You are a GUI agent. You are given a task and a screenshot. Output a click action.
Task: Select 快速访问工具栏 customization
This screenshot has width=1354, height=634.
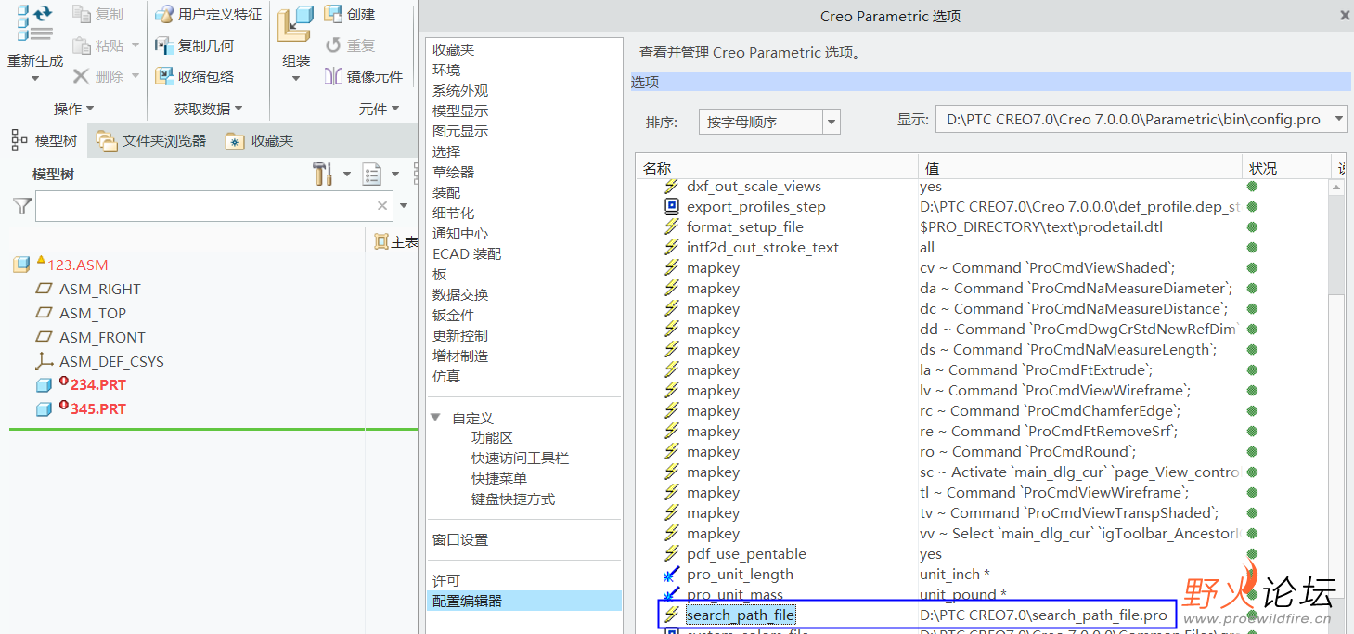[520, 458]
